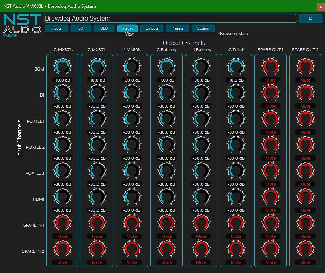The image size is (325, 273).
Task: Unmute FOXTEL 2 to SPARE OUT 1
Action: (x=271, y=158)
